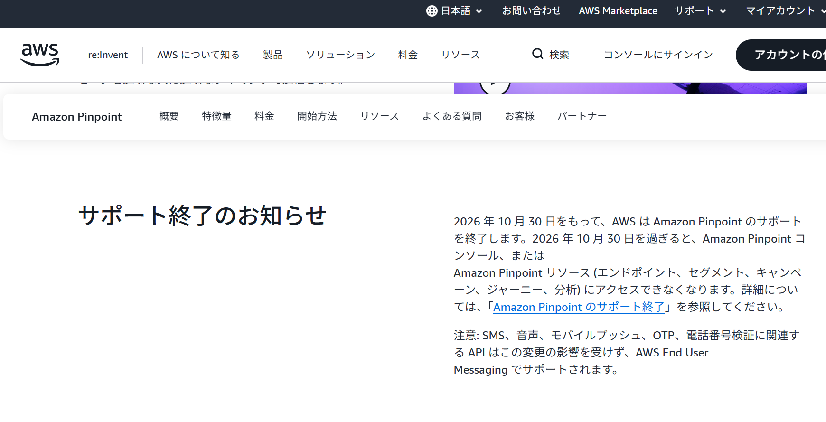Image resolution: width=826 pixels, height=422 pixels.
Task: Select the パートナー tab
Action: (582, 116)
